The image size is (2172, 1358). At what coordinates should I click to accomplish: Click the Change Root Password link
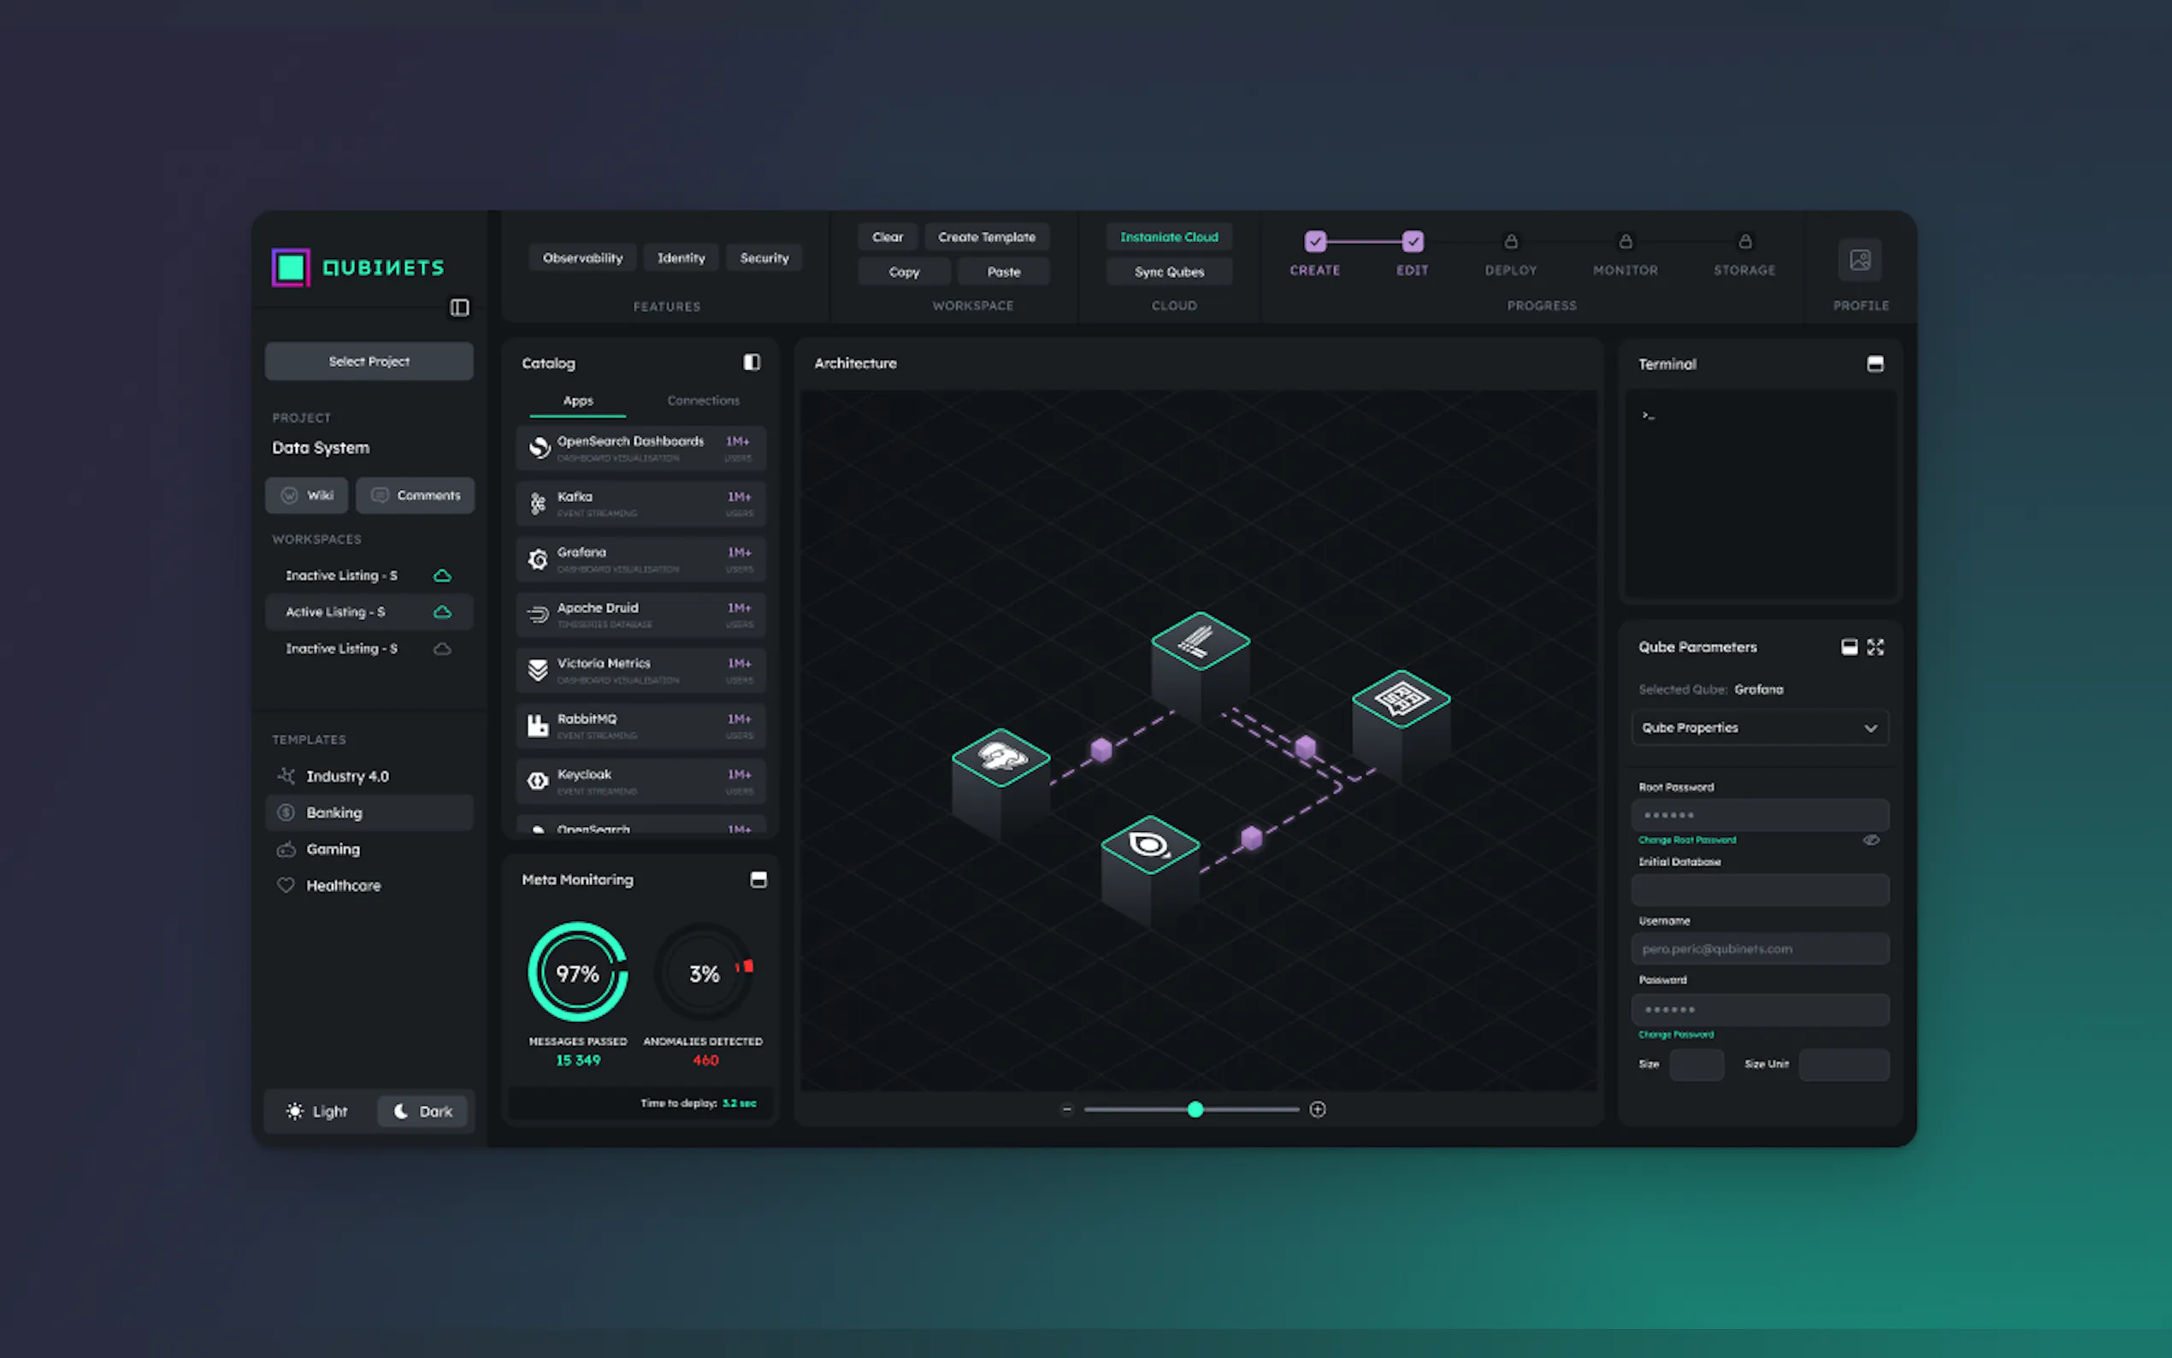pyautogui.click(x=1686, y=840)
